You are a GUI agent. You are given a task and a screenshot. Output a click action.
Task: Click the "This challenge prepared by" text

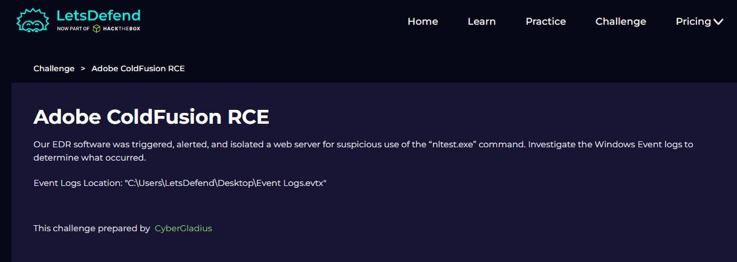[92, 229]
